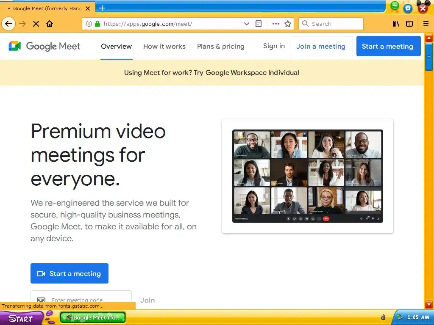Open the Start menu button
The image size is (434, 325).
[22, 318]
